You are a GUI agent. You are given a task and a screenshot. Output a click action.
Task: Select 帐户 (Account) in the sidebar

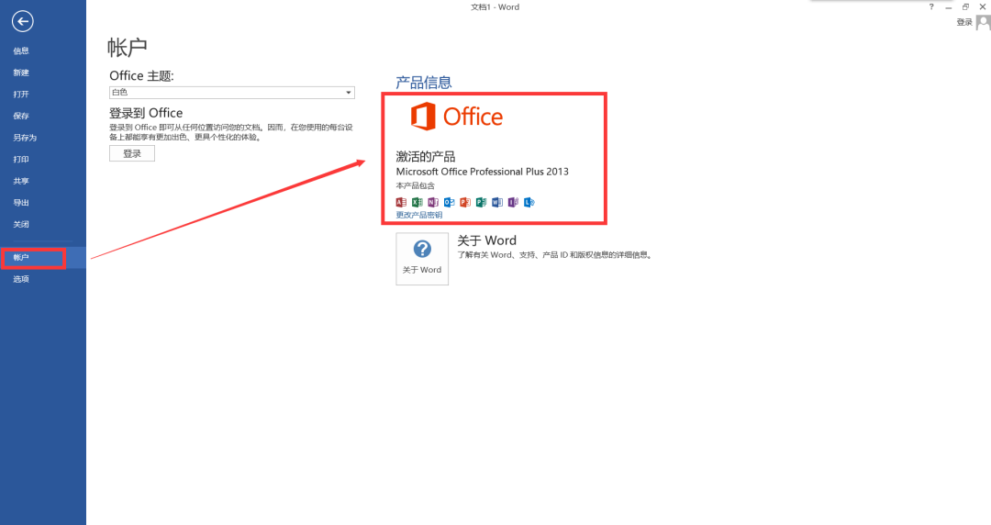pyautogui.click(x=43, y=257)
